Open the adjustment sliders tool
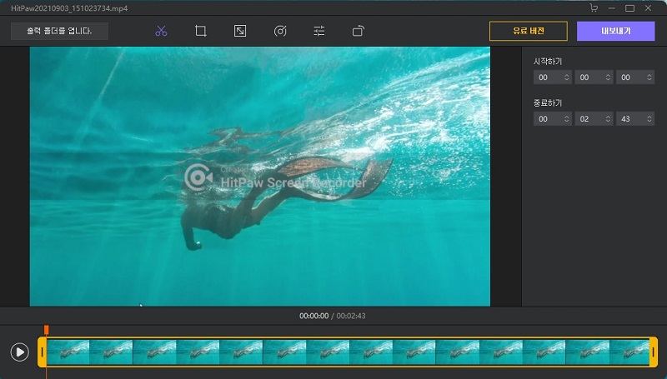The width and height of the screenshot is (667, 379). point(319,32)
